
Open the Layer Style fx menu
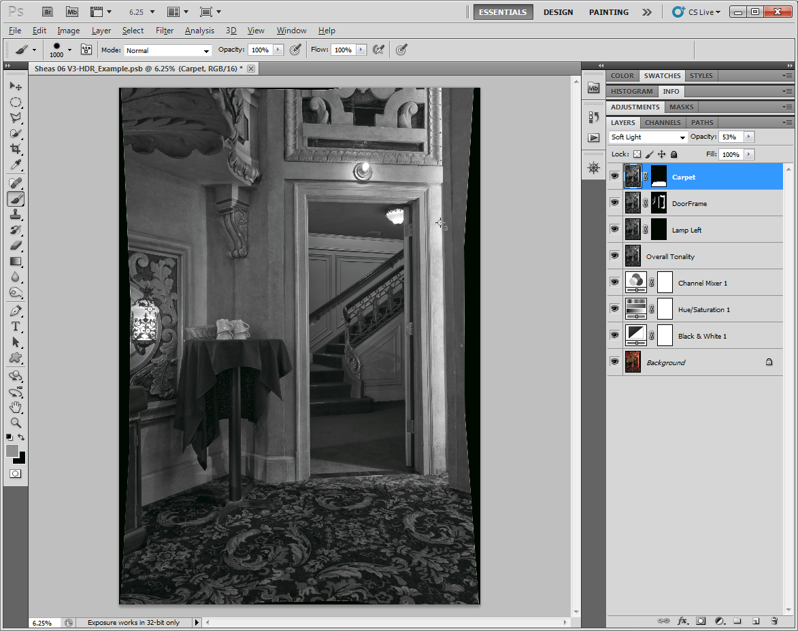[x=682, y=621]
